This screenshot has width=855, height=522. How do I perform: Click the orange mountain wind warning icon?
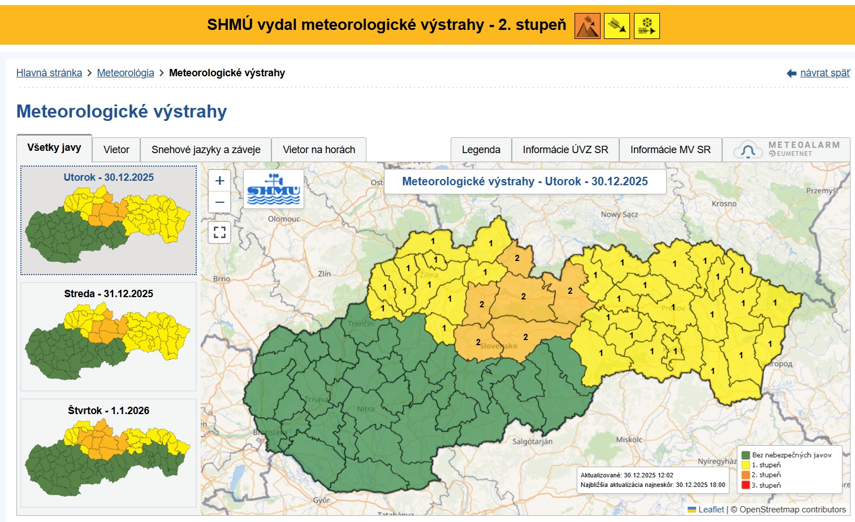(x=587, y=26)
